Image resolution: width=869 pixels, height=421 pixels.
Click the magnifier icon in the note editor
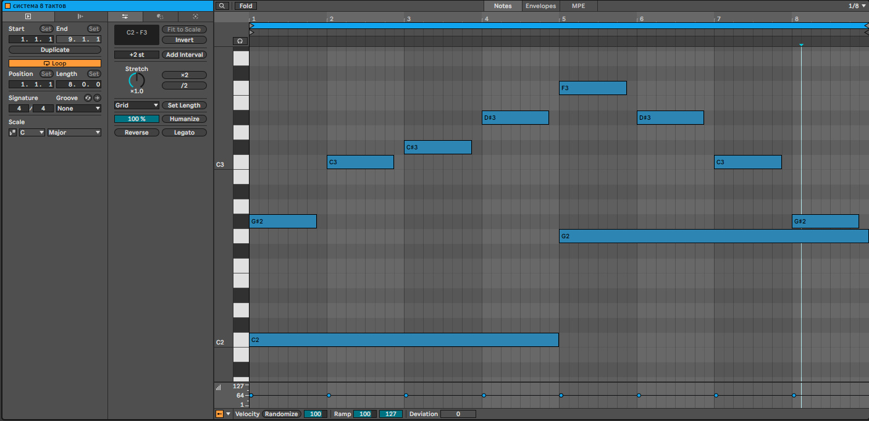tap(222, 6)
